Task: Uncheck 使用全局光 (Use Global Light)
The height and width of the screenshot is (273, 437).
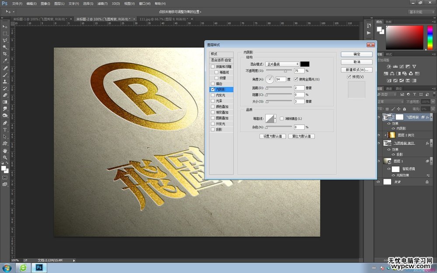Action: 296,79
